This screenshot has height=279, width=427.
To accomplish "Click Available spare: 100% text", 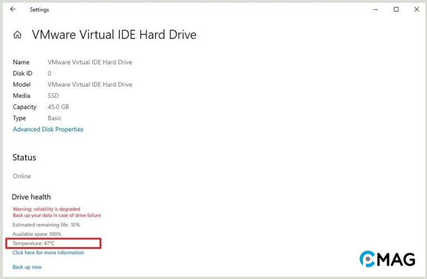I will pyautogui.click(x=37, y=234).
